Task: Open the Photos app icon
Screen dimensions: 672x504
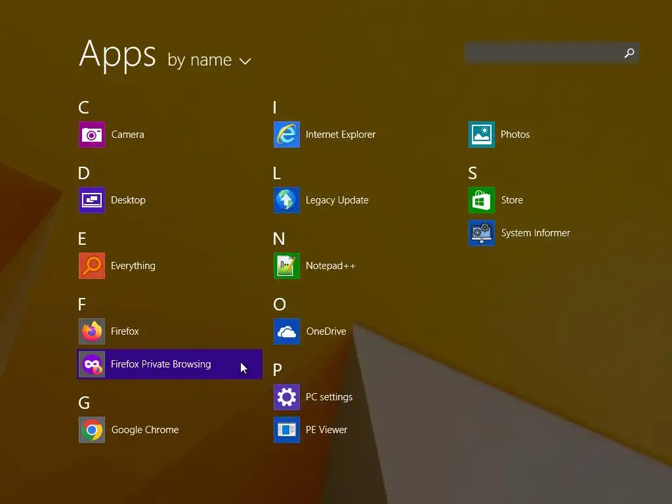Action: pos(482,135)
